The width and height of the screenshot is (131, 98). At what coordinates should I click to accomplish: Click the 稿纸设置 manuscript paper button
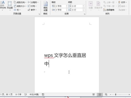[46, 6]
